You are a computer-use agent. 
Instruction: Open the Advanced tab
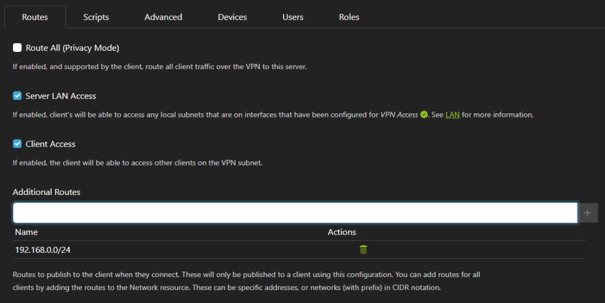[x=163, y=17]
